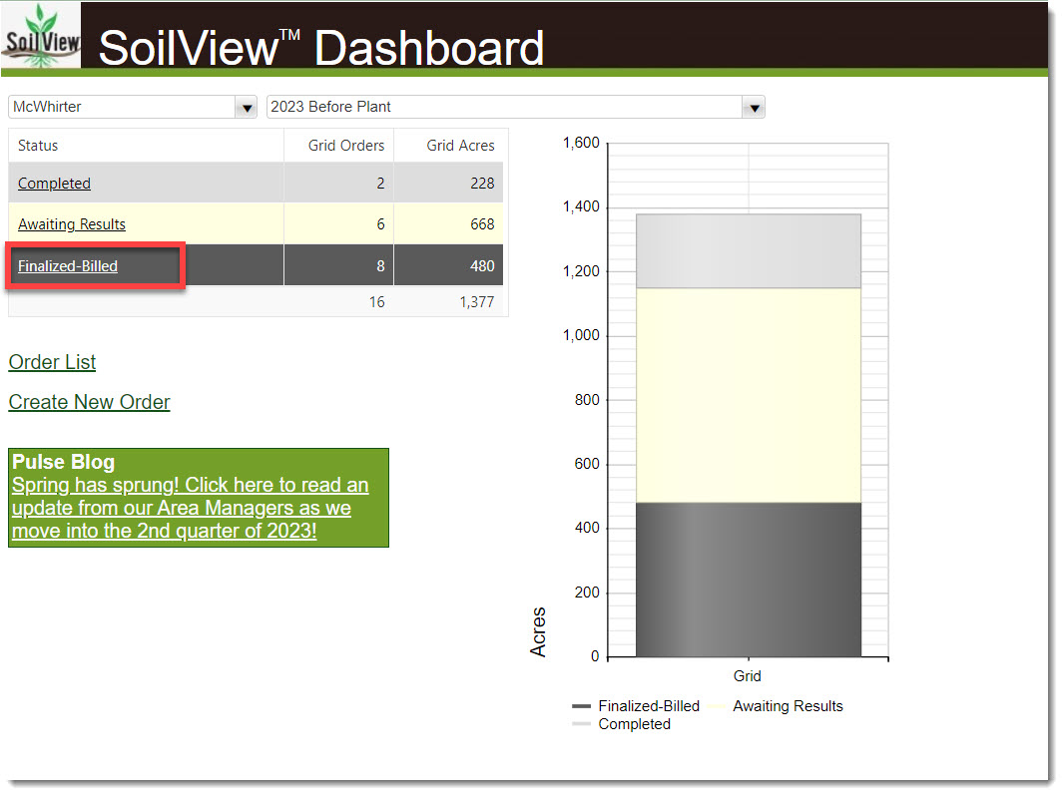Screen dimensions: 1063x795
Task: Click the gray Completed segment of the bar
Action: tap(749, 247)
